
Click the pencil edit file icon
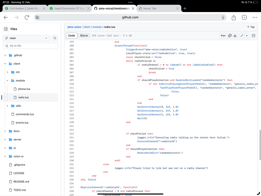click(242, 36)
